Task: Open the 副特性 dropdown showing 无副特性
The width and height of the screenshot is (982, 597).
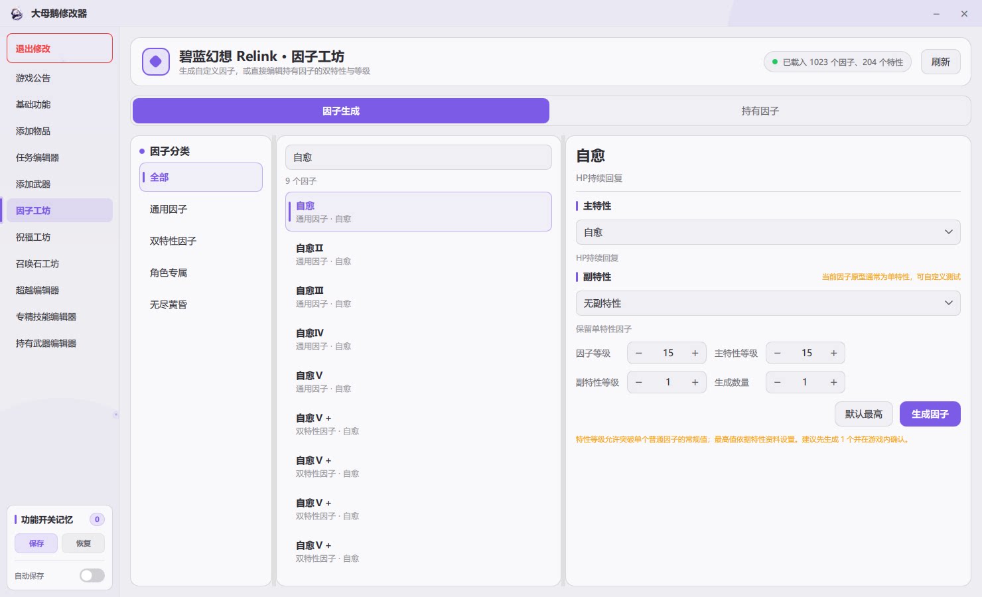Action: (768, 303)
